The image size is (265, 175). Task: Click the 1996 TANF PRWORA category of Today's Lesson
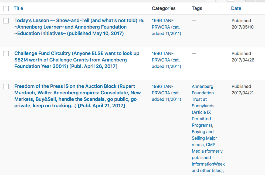pos(166,27)
